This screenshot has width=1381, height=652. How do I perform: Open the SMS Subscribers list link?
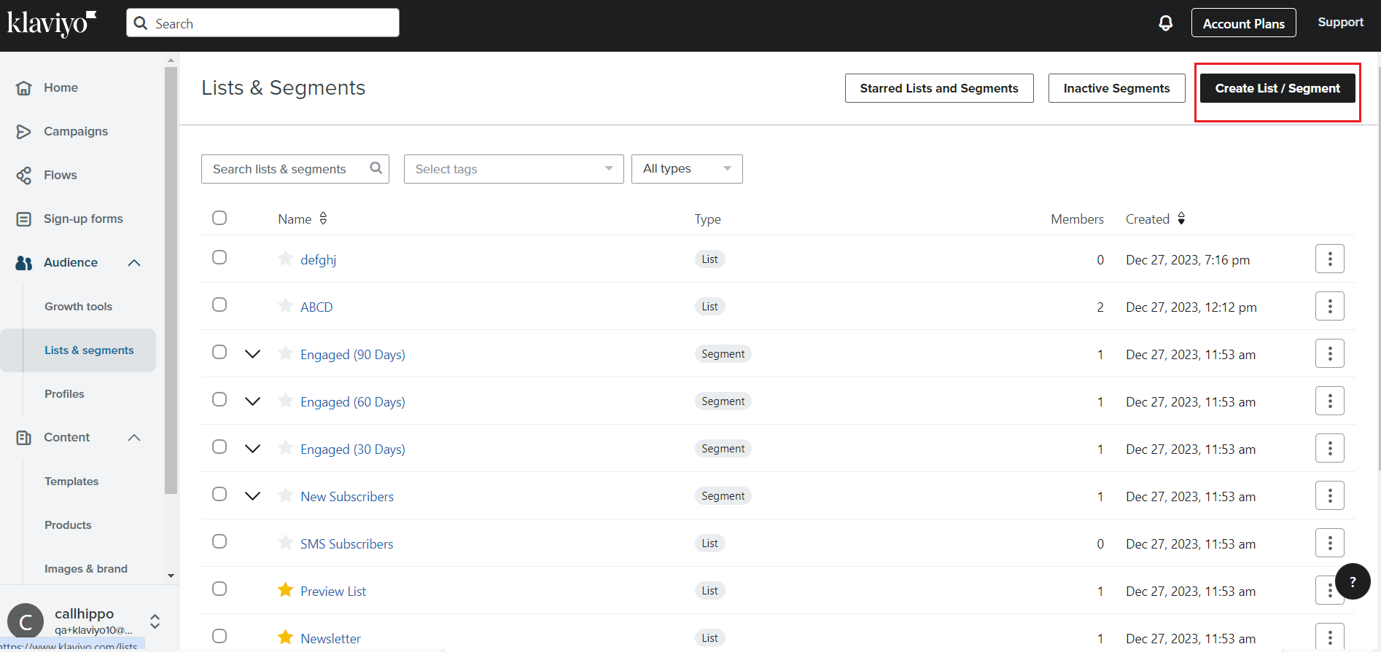tap(347, 544)
